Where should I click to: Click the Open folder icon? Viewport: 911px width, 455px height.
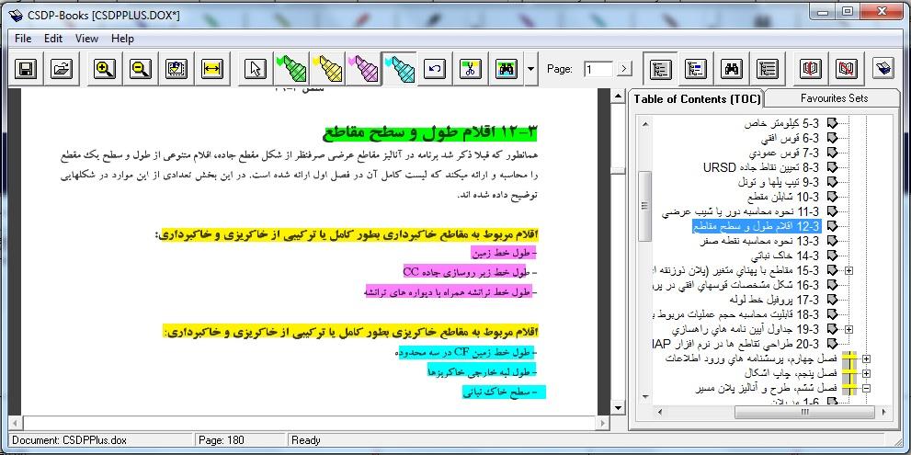coord(62,69)
